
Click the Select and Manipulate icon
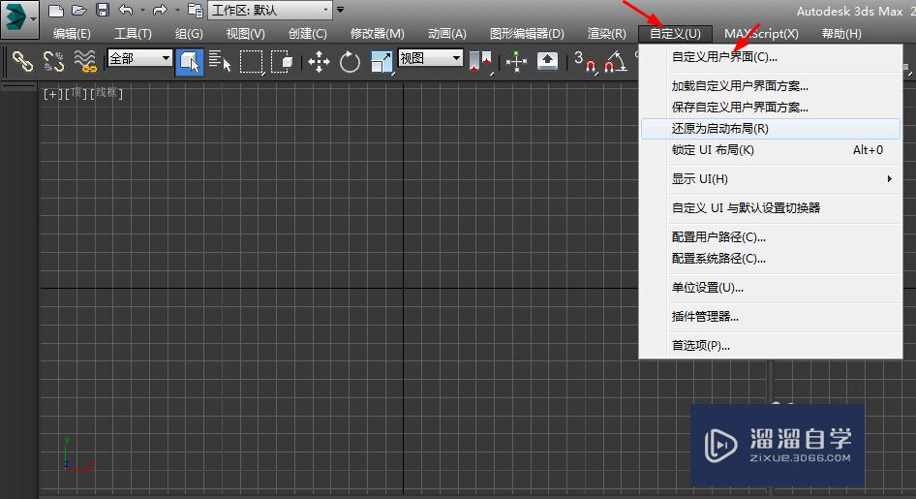[516, 61]
